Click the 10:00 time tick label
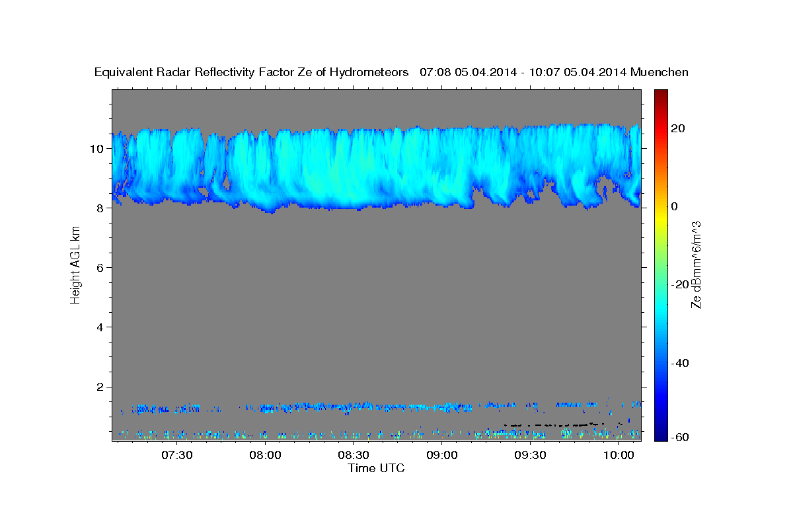Viewport: 793px width, 529px height. click(x=619, y=456)
